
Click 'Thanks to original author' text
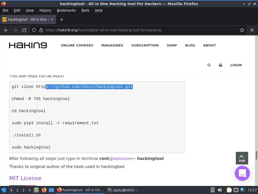tap(67, 167)
